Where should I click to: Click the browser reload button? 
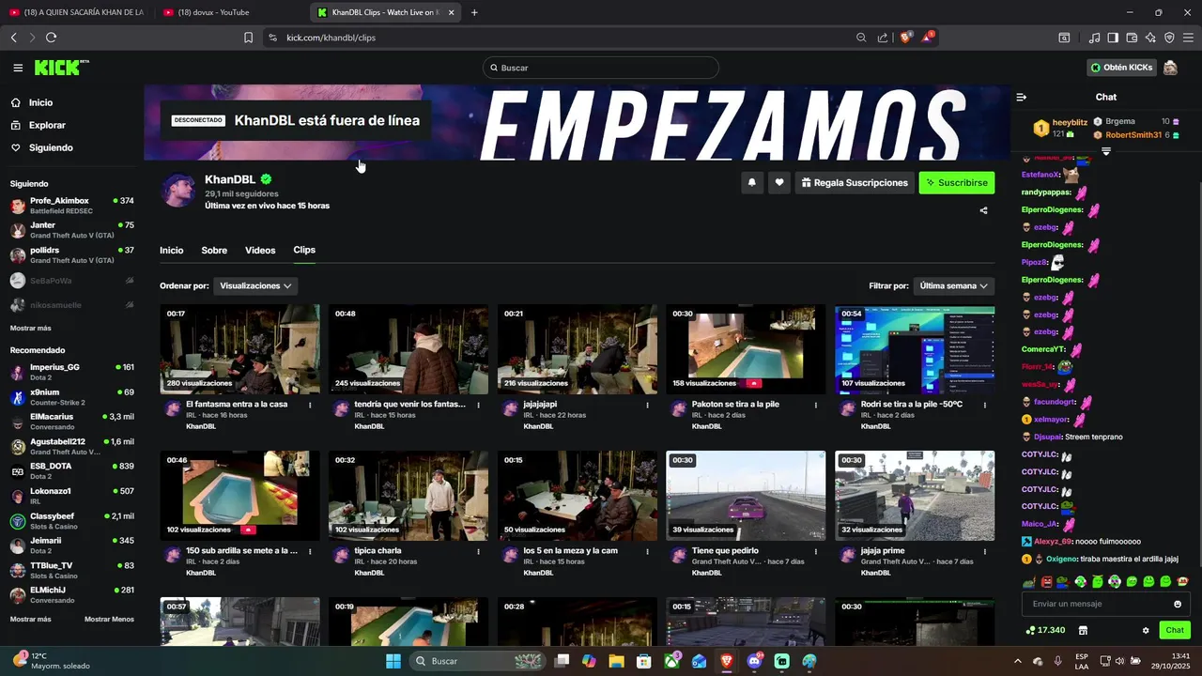tap(51, 38)
